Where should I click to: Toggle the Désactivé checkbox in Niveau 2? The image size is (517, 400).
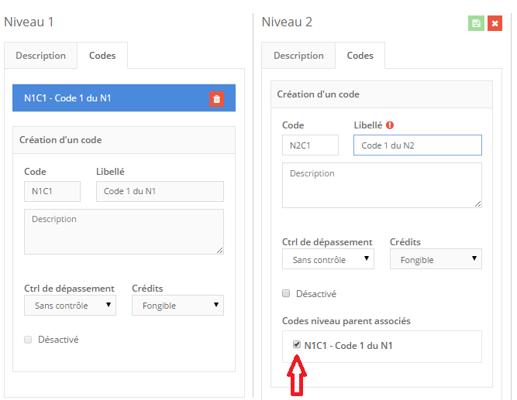(287, 294)
